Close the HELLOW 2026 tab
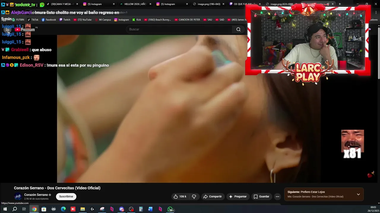This screenshot has width=380, height=213. tap(150, 4)
